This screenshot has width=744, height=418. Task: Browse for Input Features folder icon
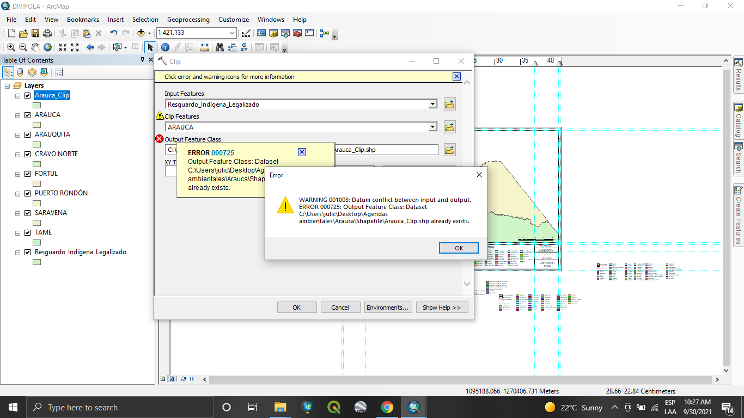[449, 104]
